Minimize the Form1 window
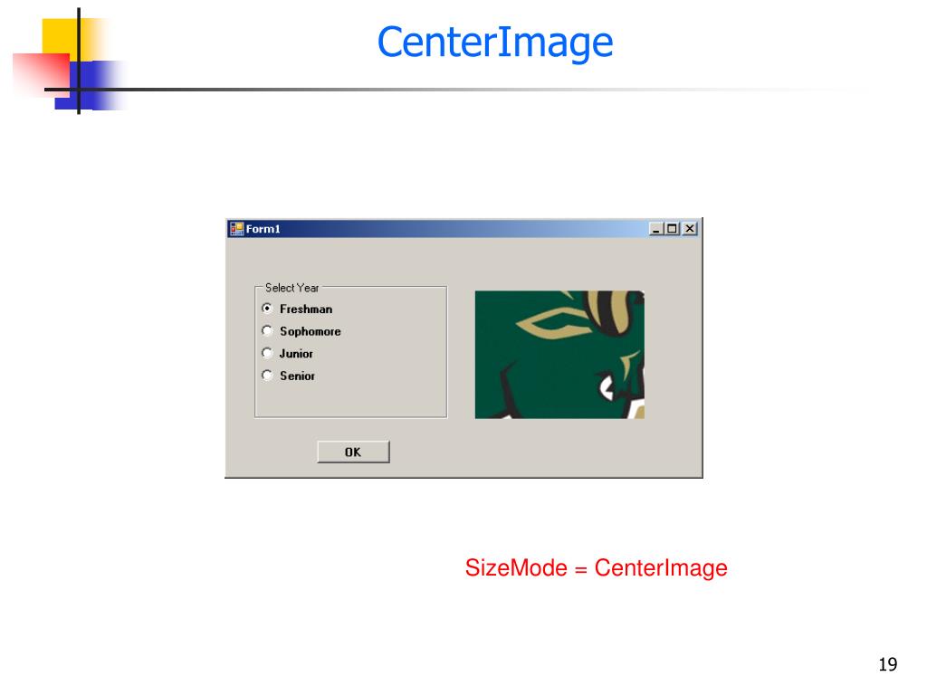Viewport: 927px width, 695px height. 655,229
